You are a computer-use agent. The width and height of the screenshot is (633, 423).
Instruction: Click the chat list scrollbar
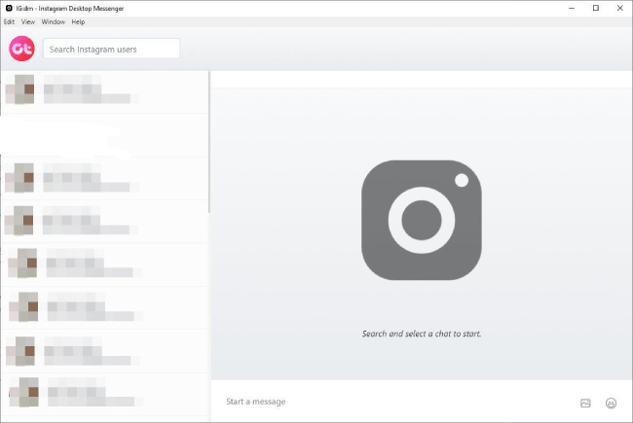[x=209, y=142]
